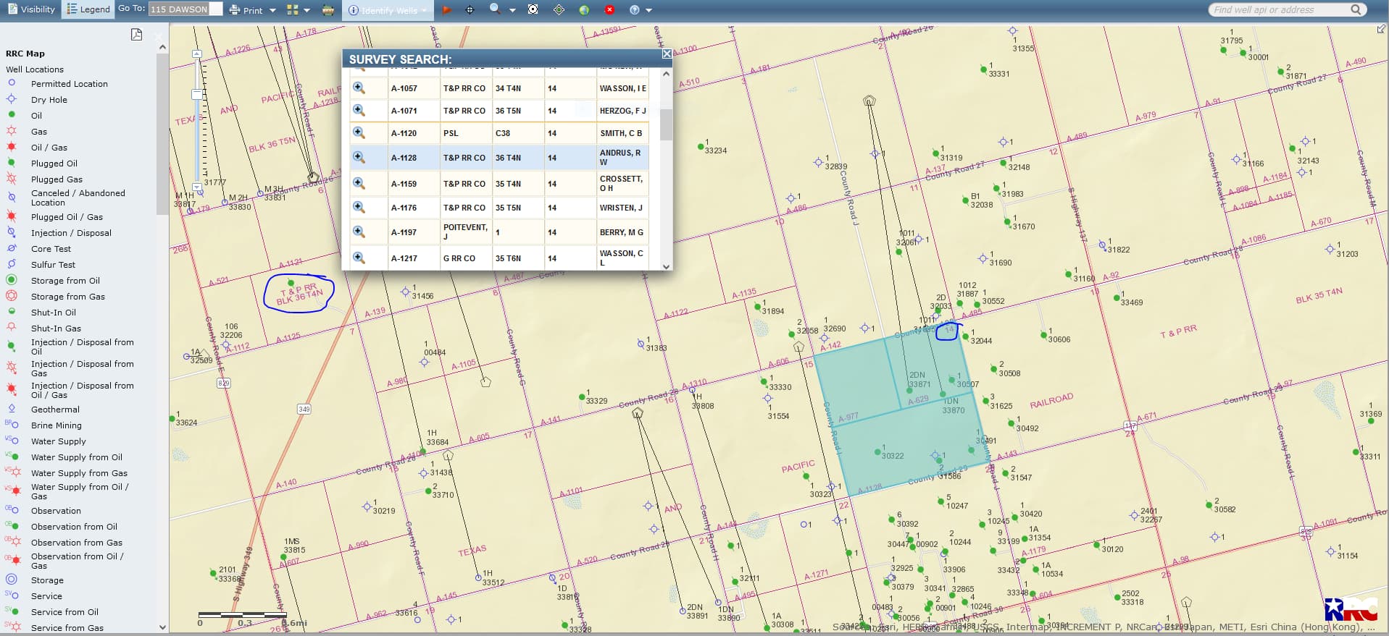Open the basemap gallery grid icon

[x=293, y=10]
